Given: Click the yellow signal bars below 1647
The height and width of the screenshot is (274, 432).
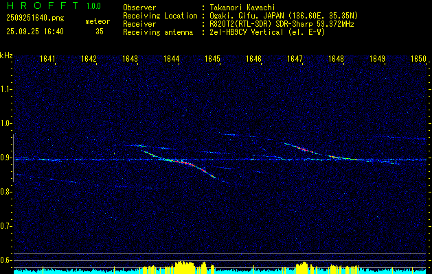Looking at the screenshot, I should click(301, 268).
